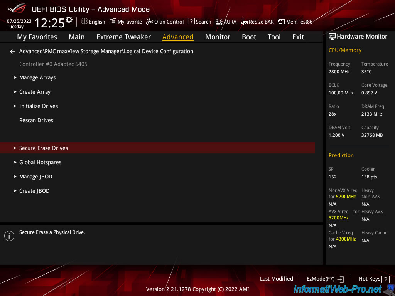Viewport: 395px width, 296px height.
Task: Open the Exit tab
Action: [298, 37]
